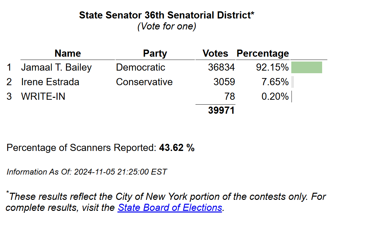The height and width of the screenshot is (229, 365).
Task: Click the 3059 votes value
Action: [224, 82]
